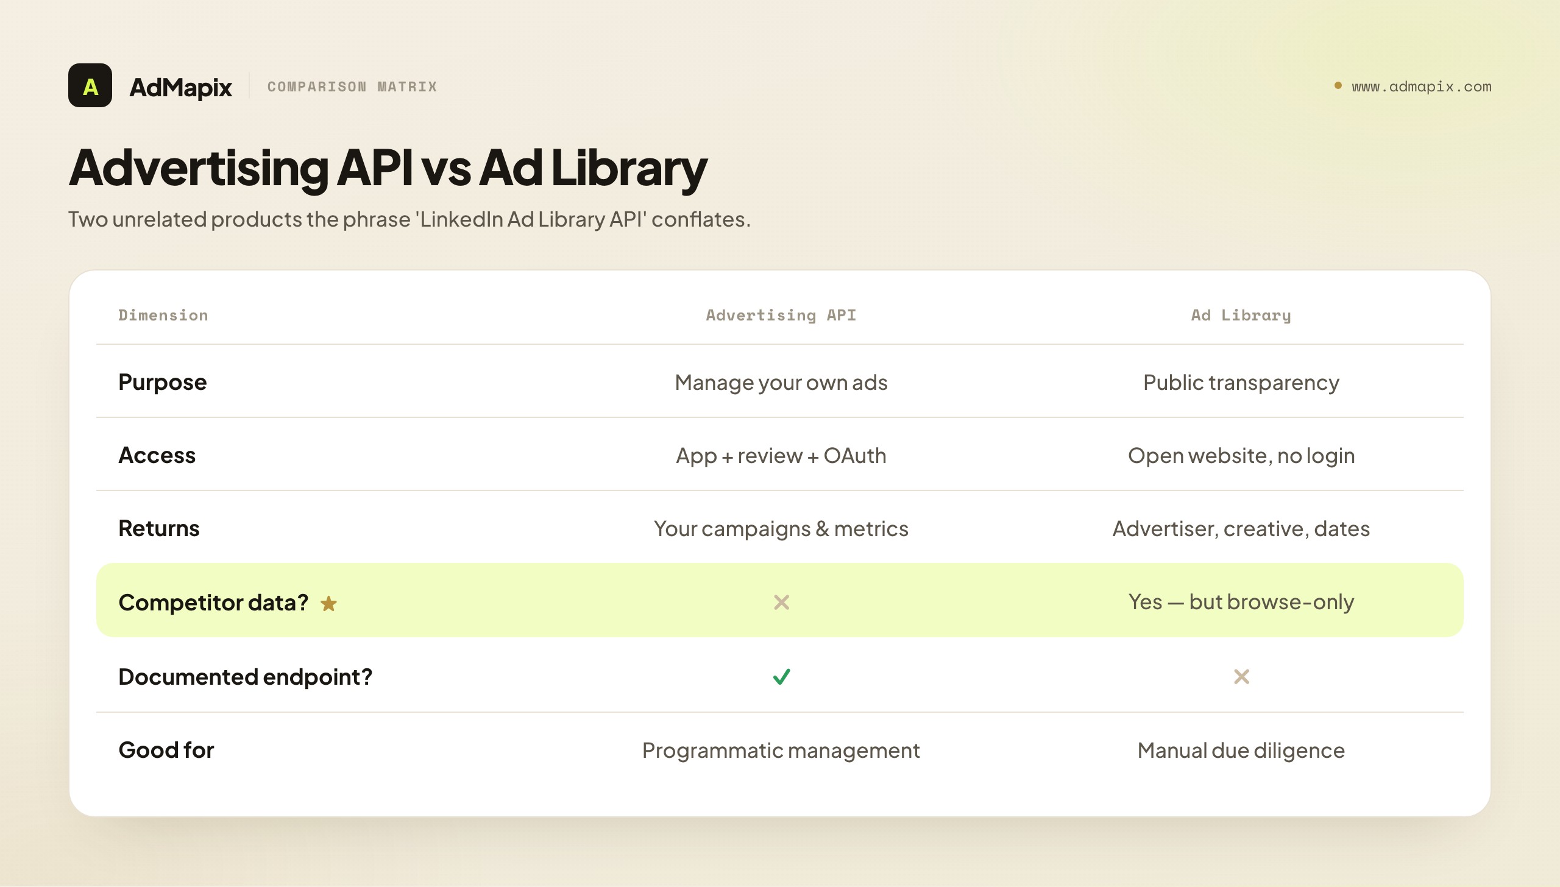Click the Public transparency cell
1560x887 pixels.
(x=1241, y=383)
